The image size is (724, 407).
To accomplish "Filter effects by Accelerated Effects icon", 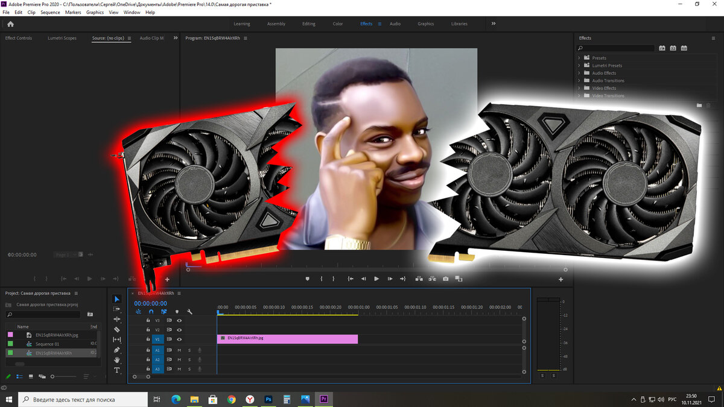I will [662, 48].
